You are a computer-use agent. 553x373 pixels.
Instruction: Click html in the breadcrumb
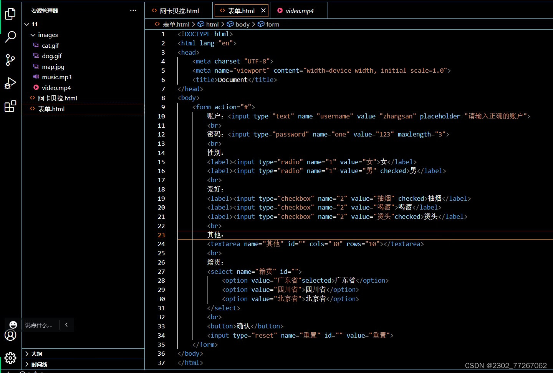click(212, 24)
